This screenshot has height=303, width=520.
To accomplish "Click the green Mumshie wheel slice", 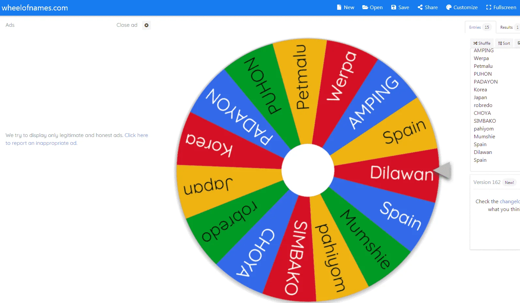I will click(x=365, y=240).
